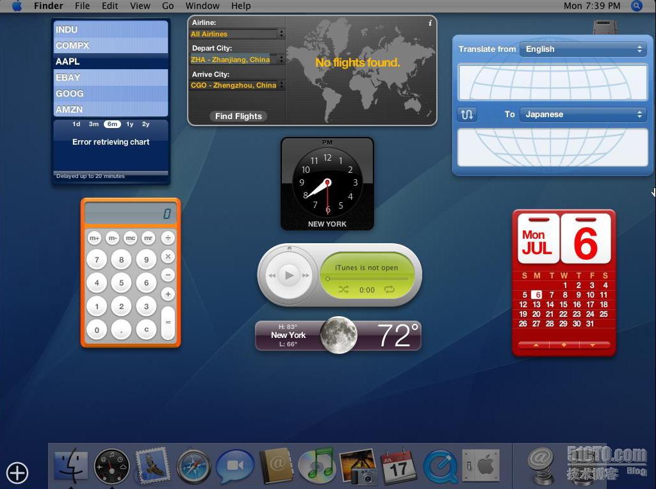The height and width of the screenshot is (489, 656).
Task: Launch Dashboard from the Dock
Action: tap(111, 466)
